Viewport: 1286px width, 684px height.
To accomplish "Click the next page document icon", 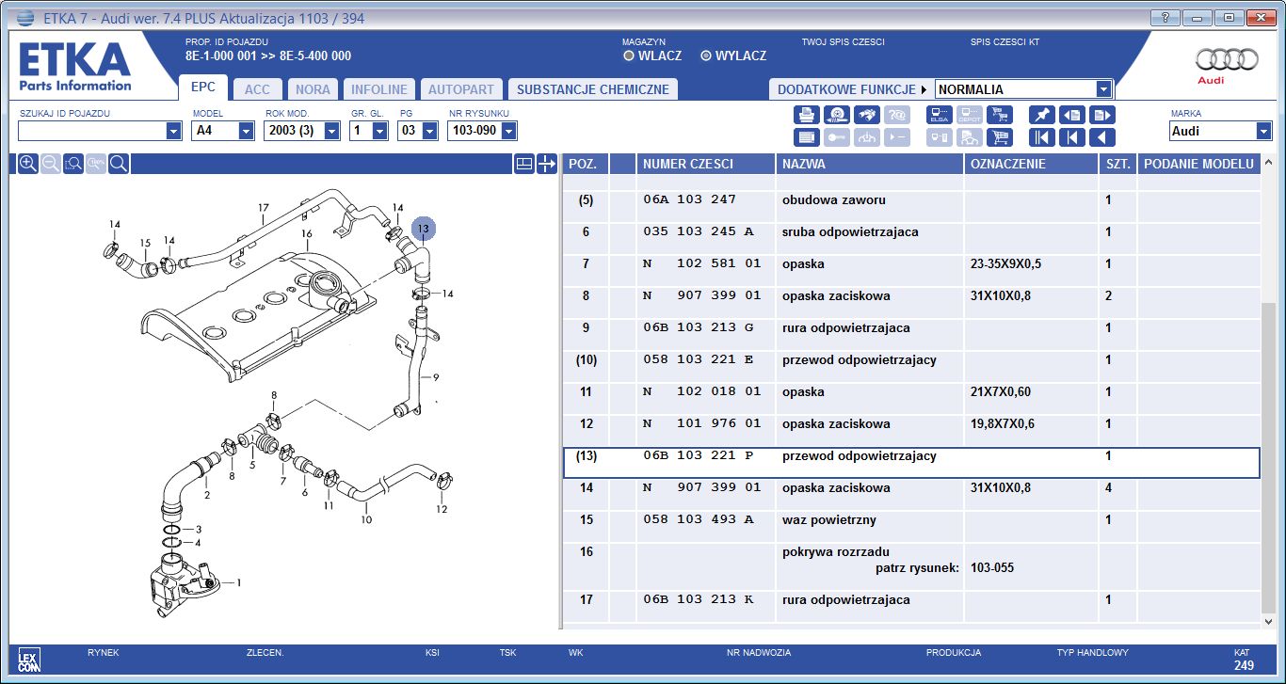I will [x=1101, y=115].
